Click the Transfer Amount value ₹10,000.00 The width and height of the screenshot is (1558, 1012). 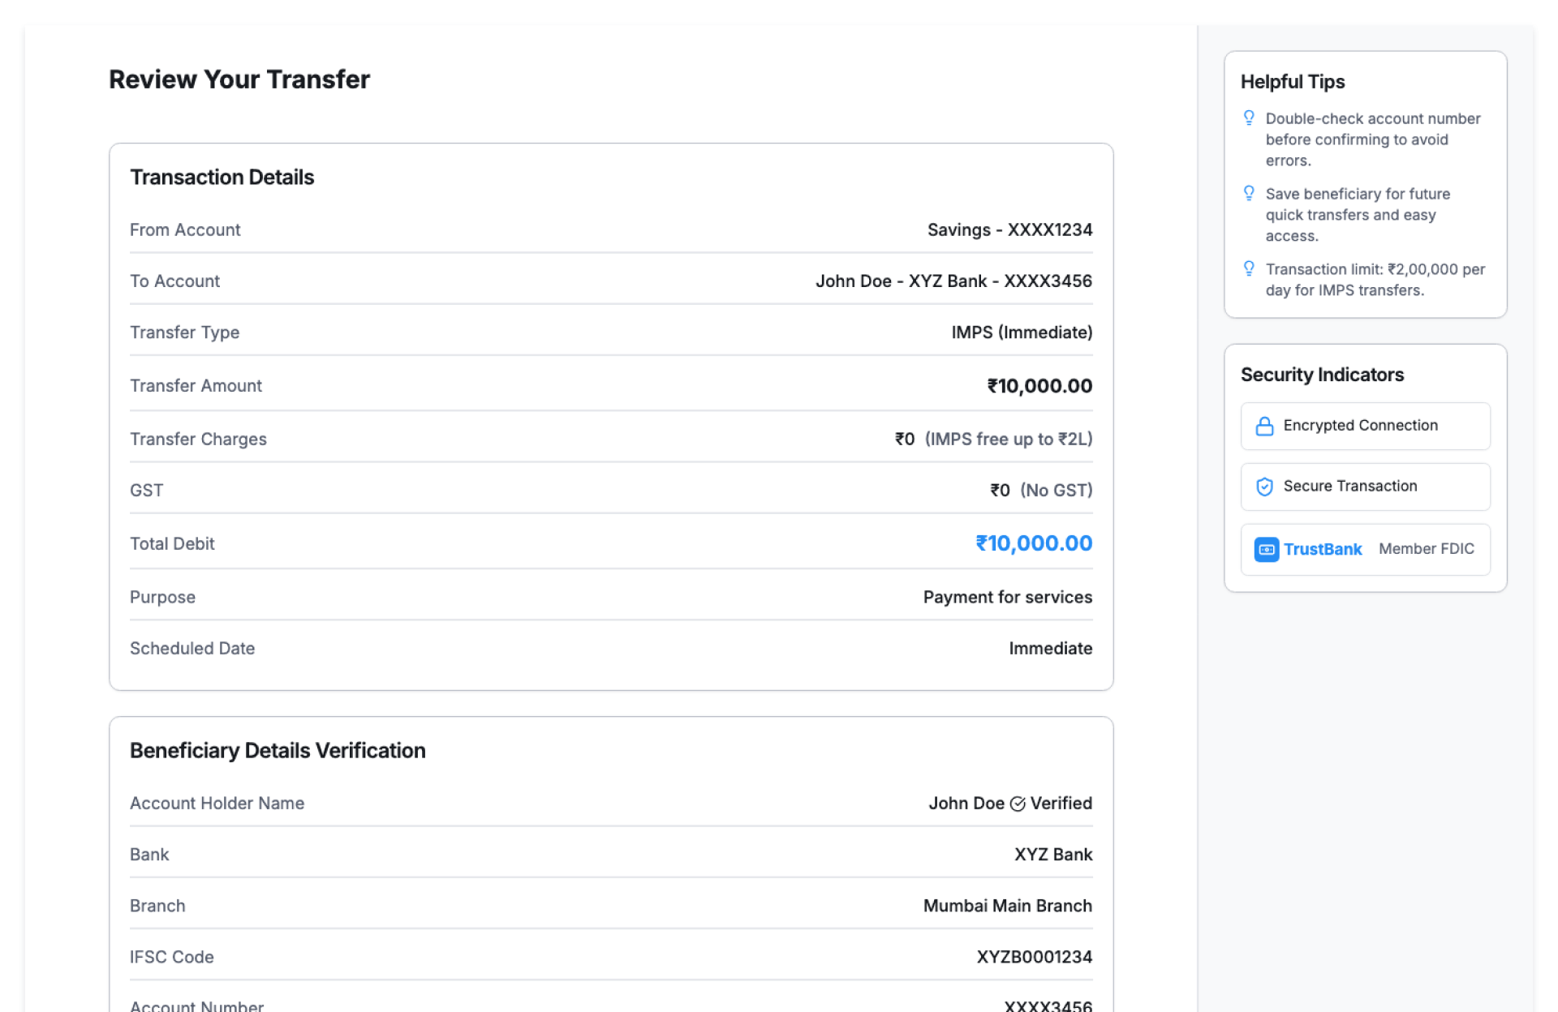(1039, 386)
